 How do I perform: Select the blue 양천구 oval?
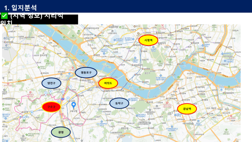coord(51,83)
